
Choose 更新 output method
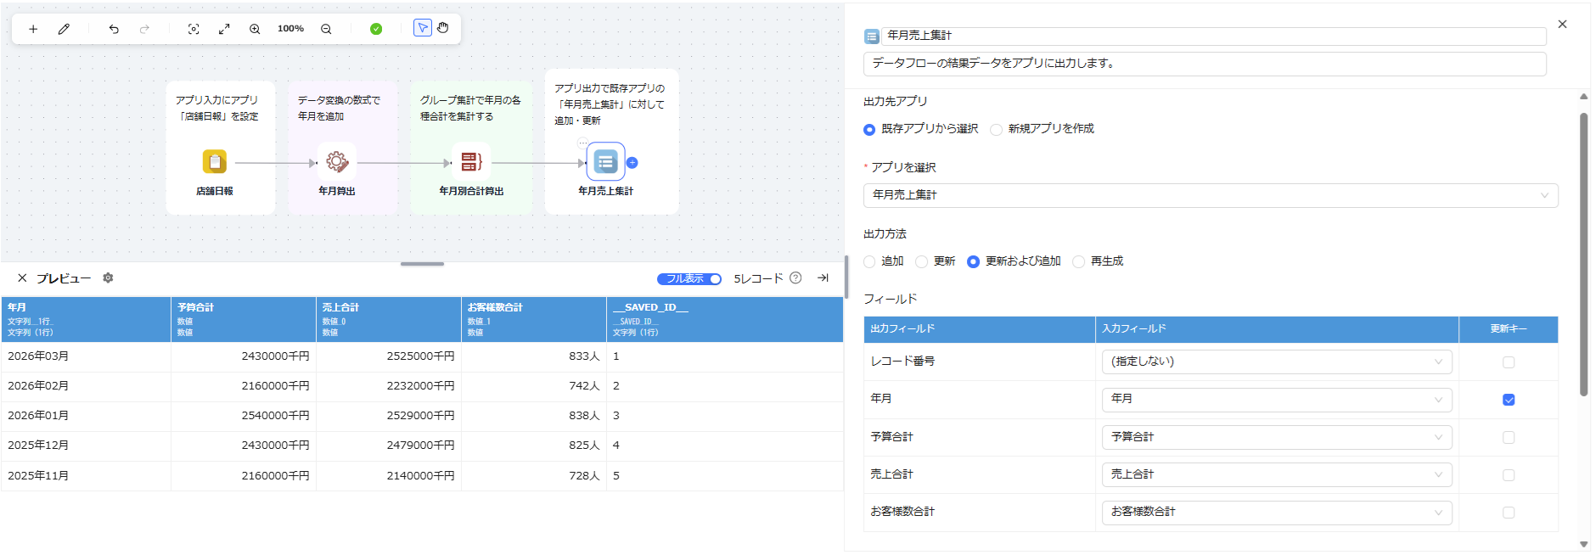tap(921, 262)
